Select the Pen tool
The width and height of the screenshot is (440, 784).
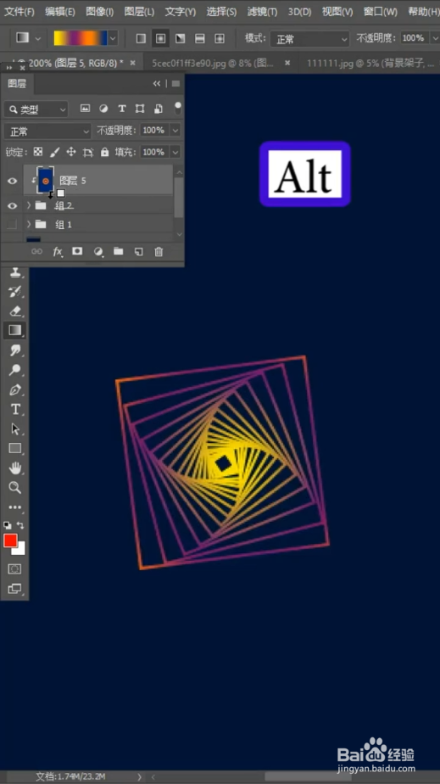click(x=15, y=389)
